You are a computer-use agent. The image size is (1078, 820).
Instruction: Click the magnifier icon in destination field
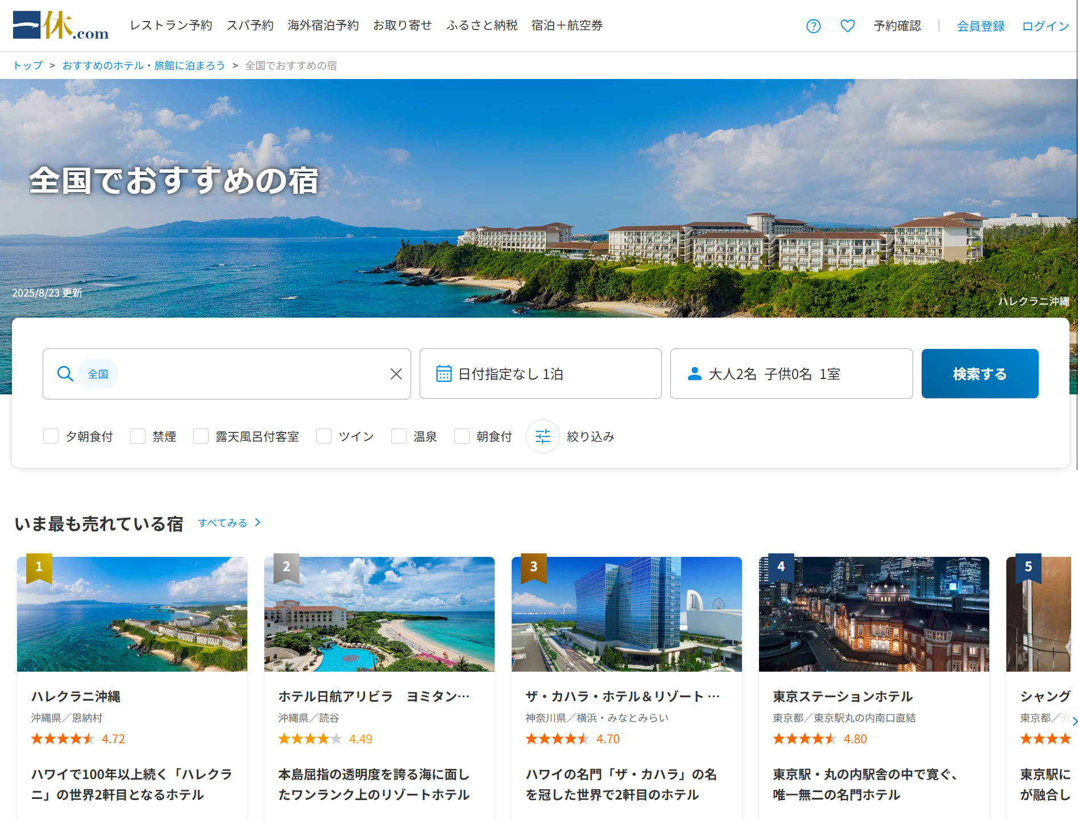(x=65, y=374)
